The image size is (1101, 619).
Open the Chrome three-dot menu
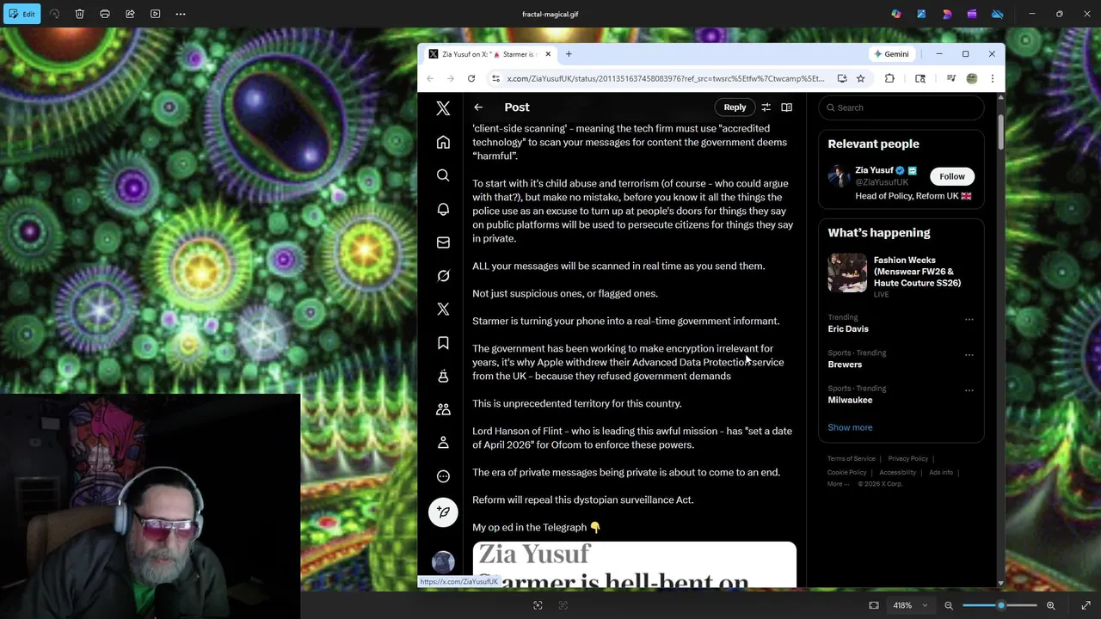tap(992, 78)
